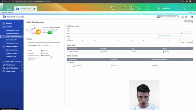Screen dimensions: 196x110
Task: Open the search magnifier in top bar
Action: click(x=112, y=8)
